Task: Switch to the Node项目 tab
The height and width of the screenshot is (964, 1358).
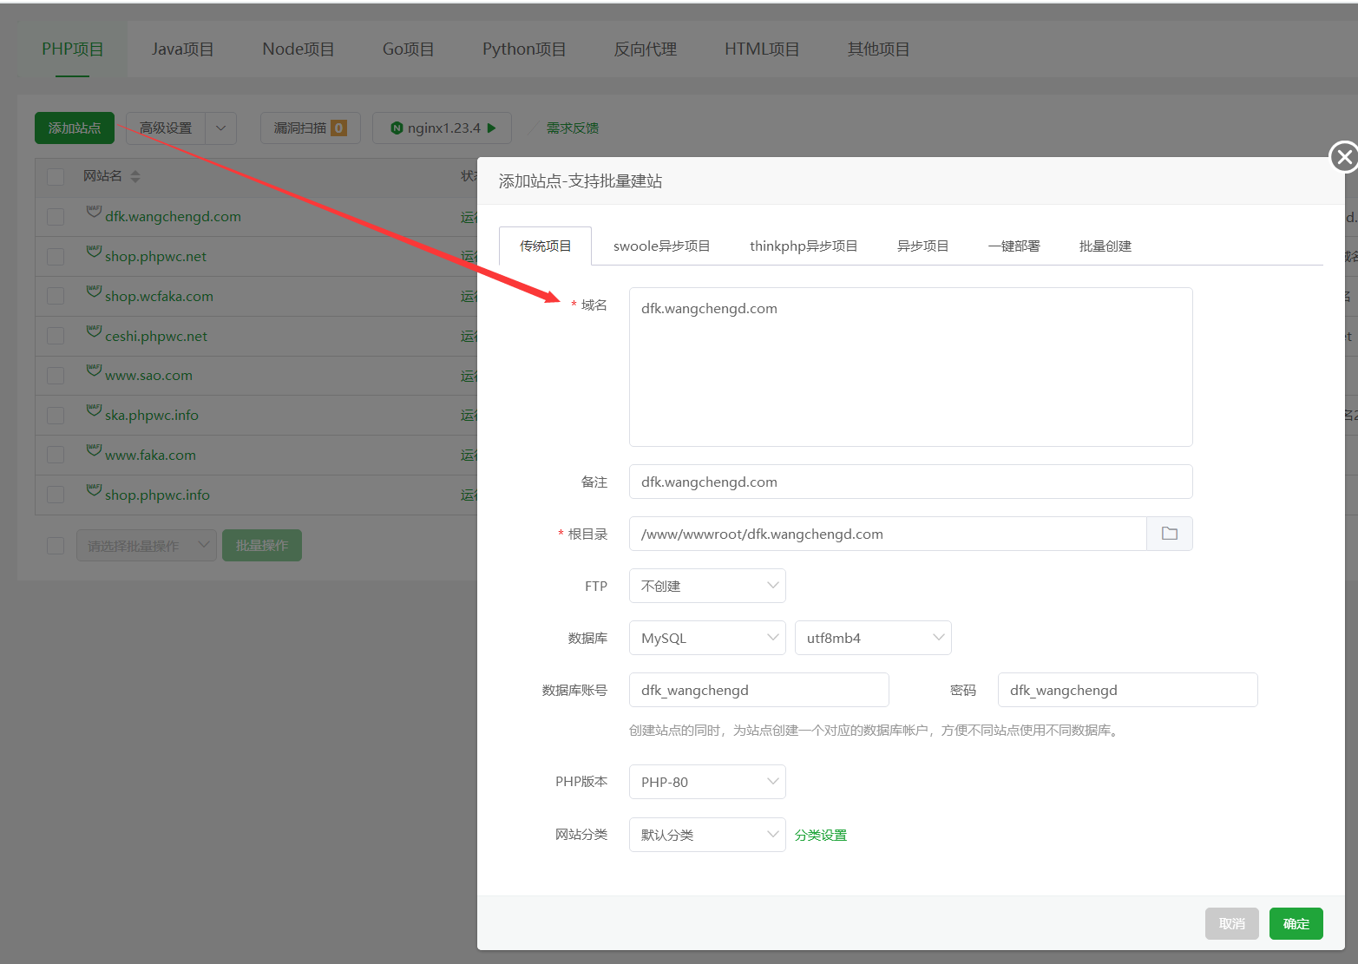Action: 298,49
